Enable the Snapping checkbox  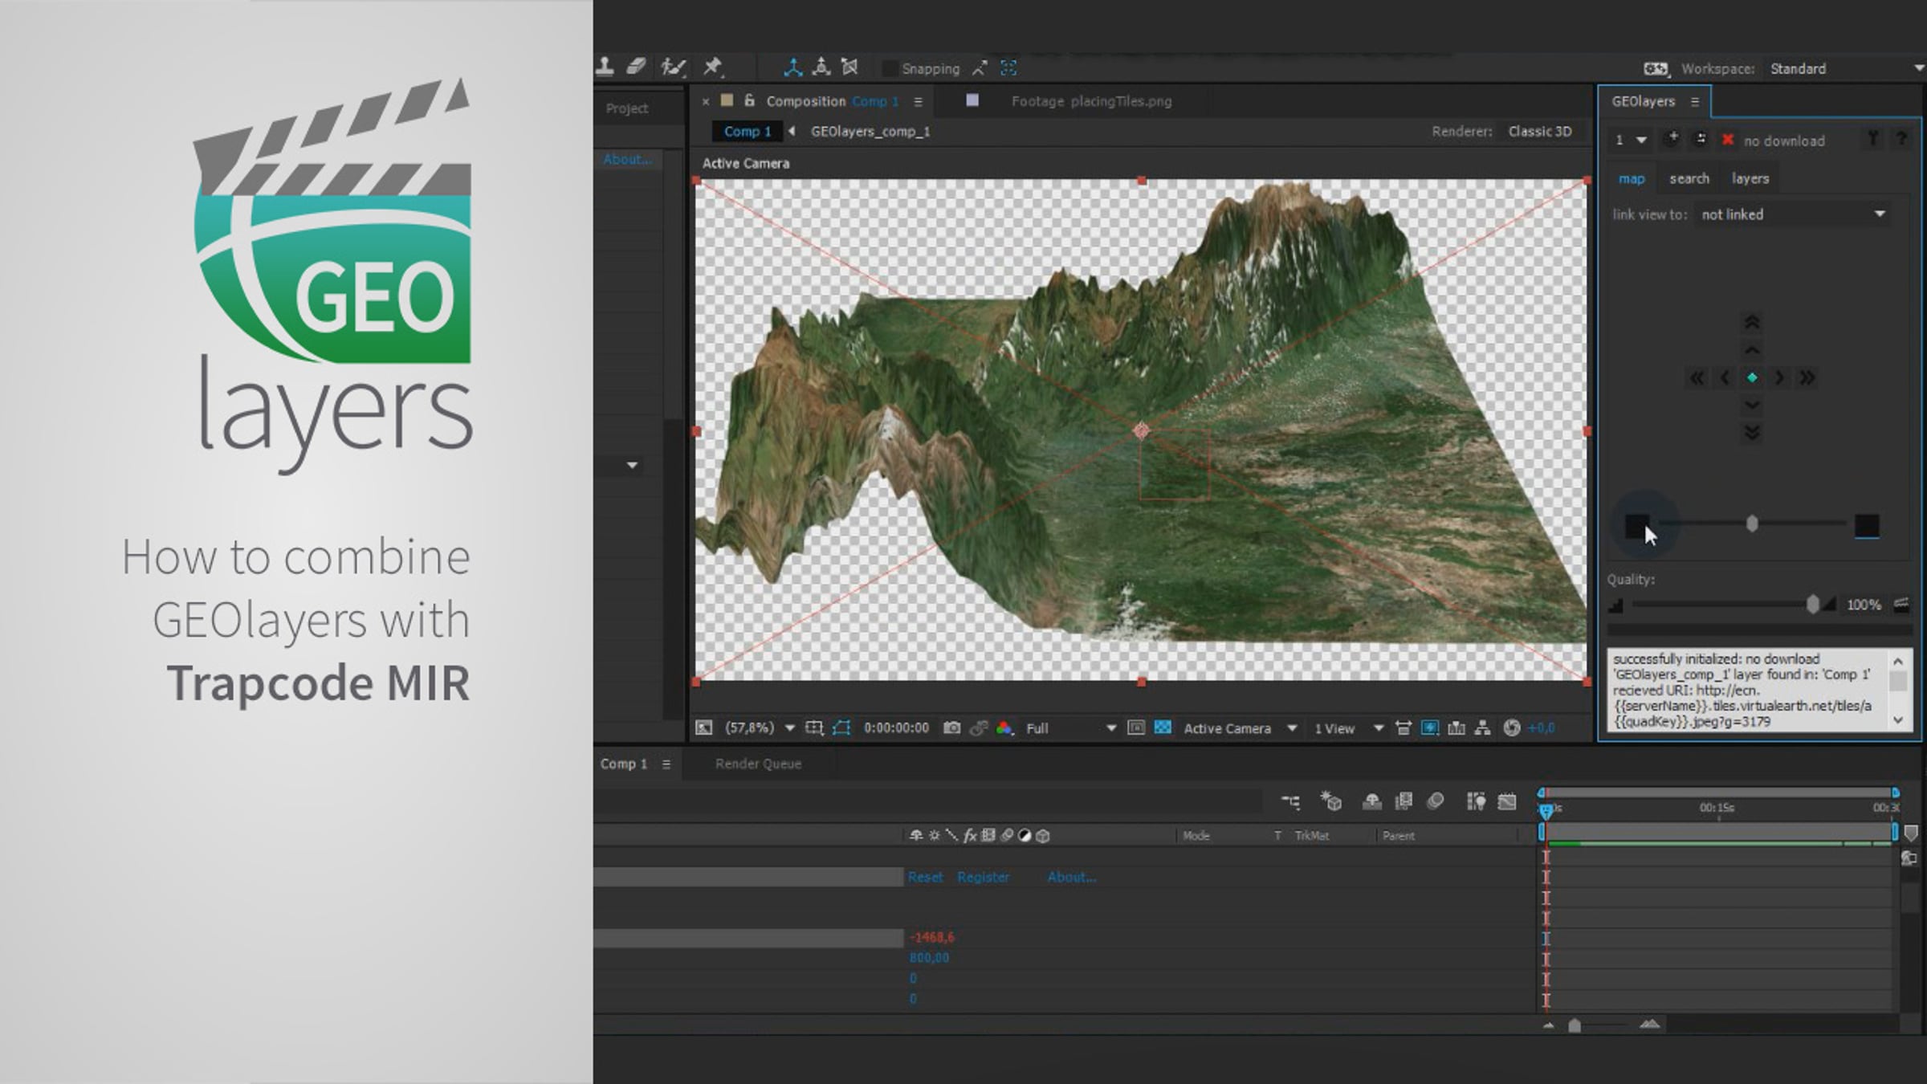[889, 69]
